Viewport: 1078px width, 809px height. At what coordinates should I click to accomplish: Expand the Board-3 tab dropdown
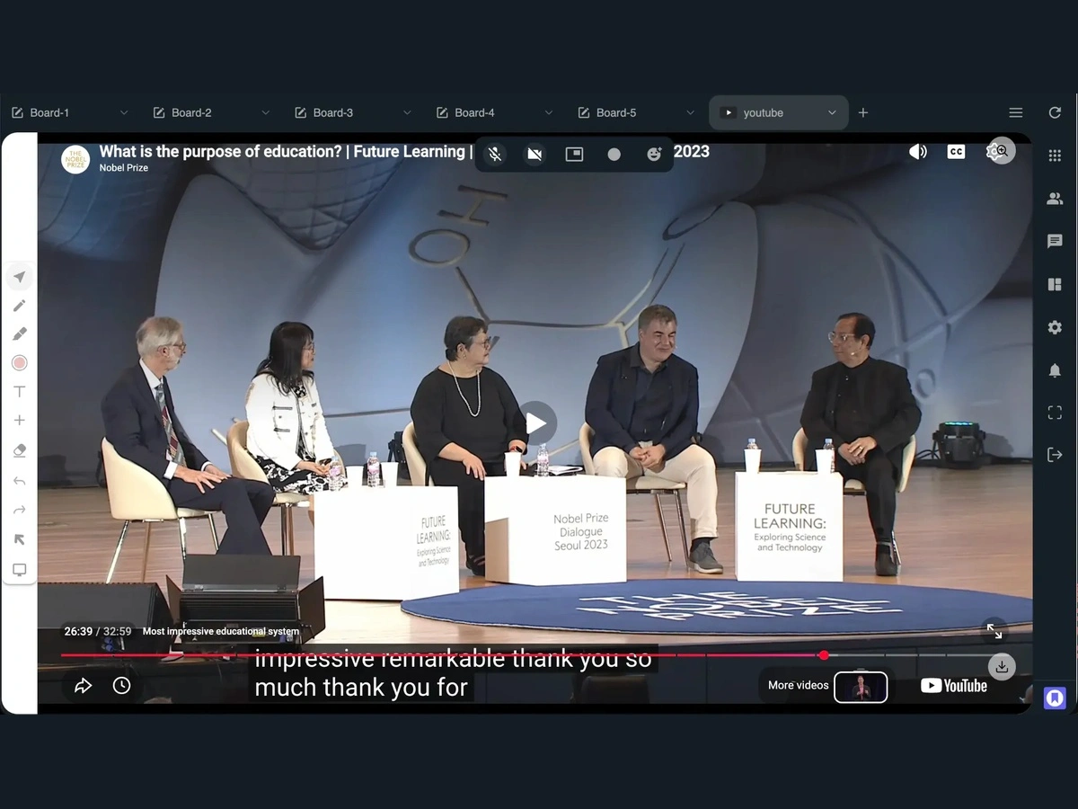click(x=407, y=112)
